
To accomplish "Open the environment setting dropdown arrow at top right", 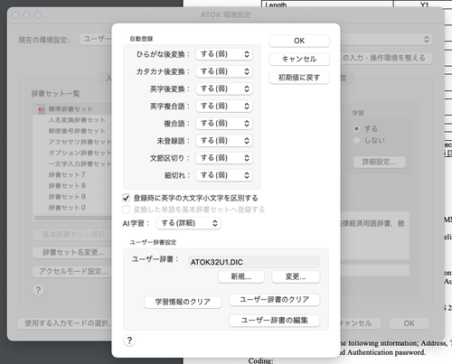I will pos(427,40).
